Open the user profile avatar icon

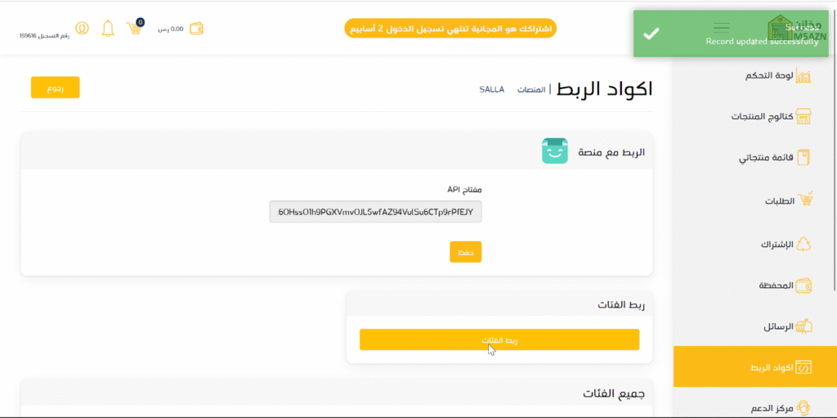tap(82, 29)
